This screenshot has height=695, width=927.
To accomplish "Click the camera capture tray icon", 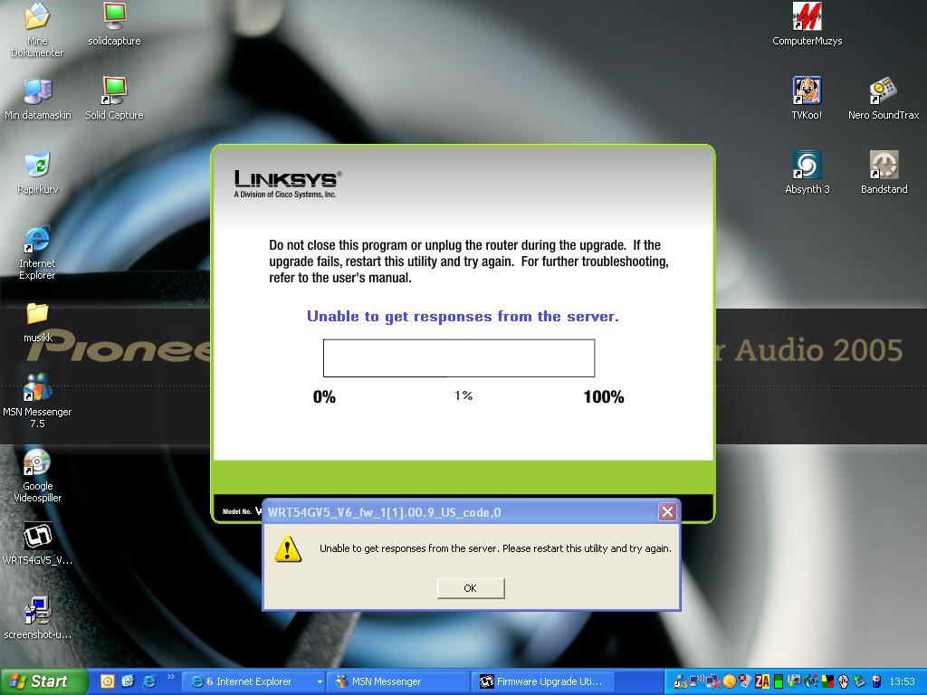I will [794, 681].
